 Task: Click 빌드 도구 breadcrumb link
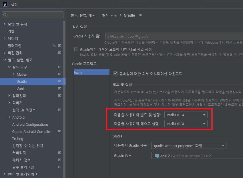(x=109, y=15)
